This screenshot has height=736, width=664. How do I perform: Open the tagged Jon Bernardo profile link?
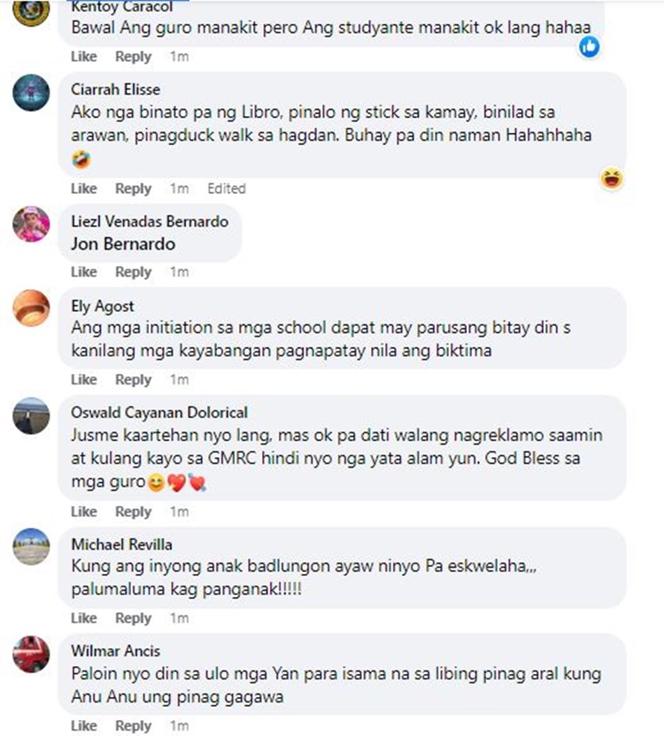tap(123, 244)
